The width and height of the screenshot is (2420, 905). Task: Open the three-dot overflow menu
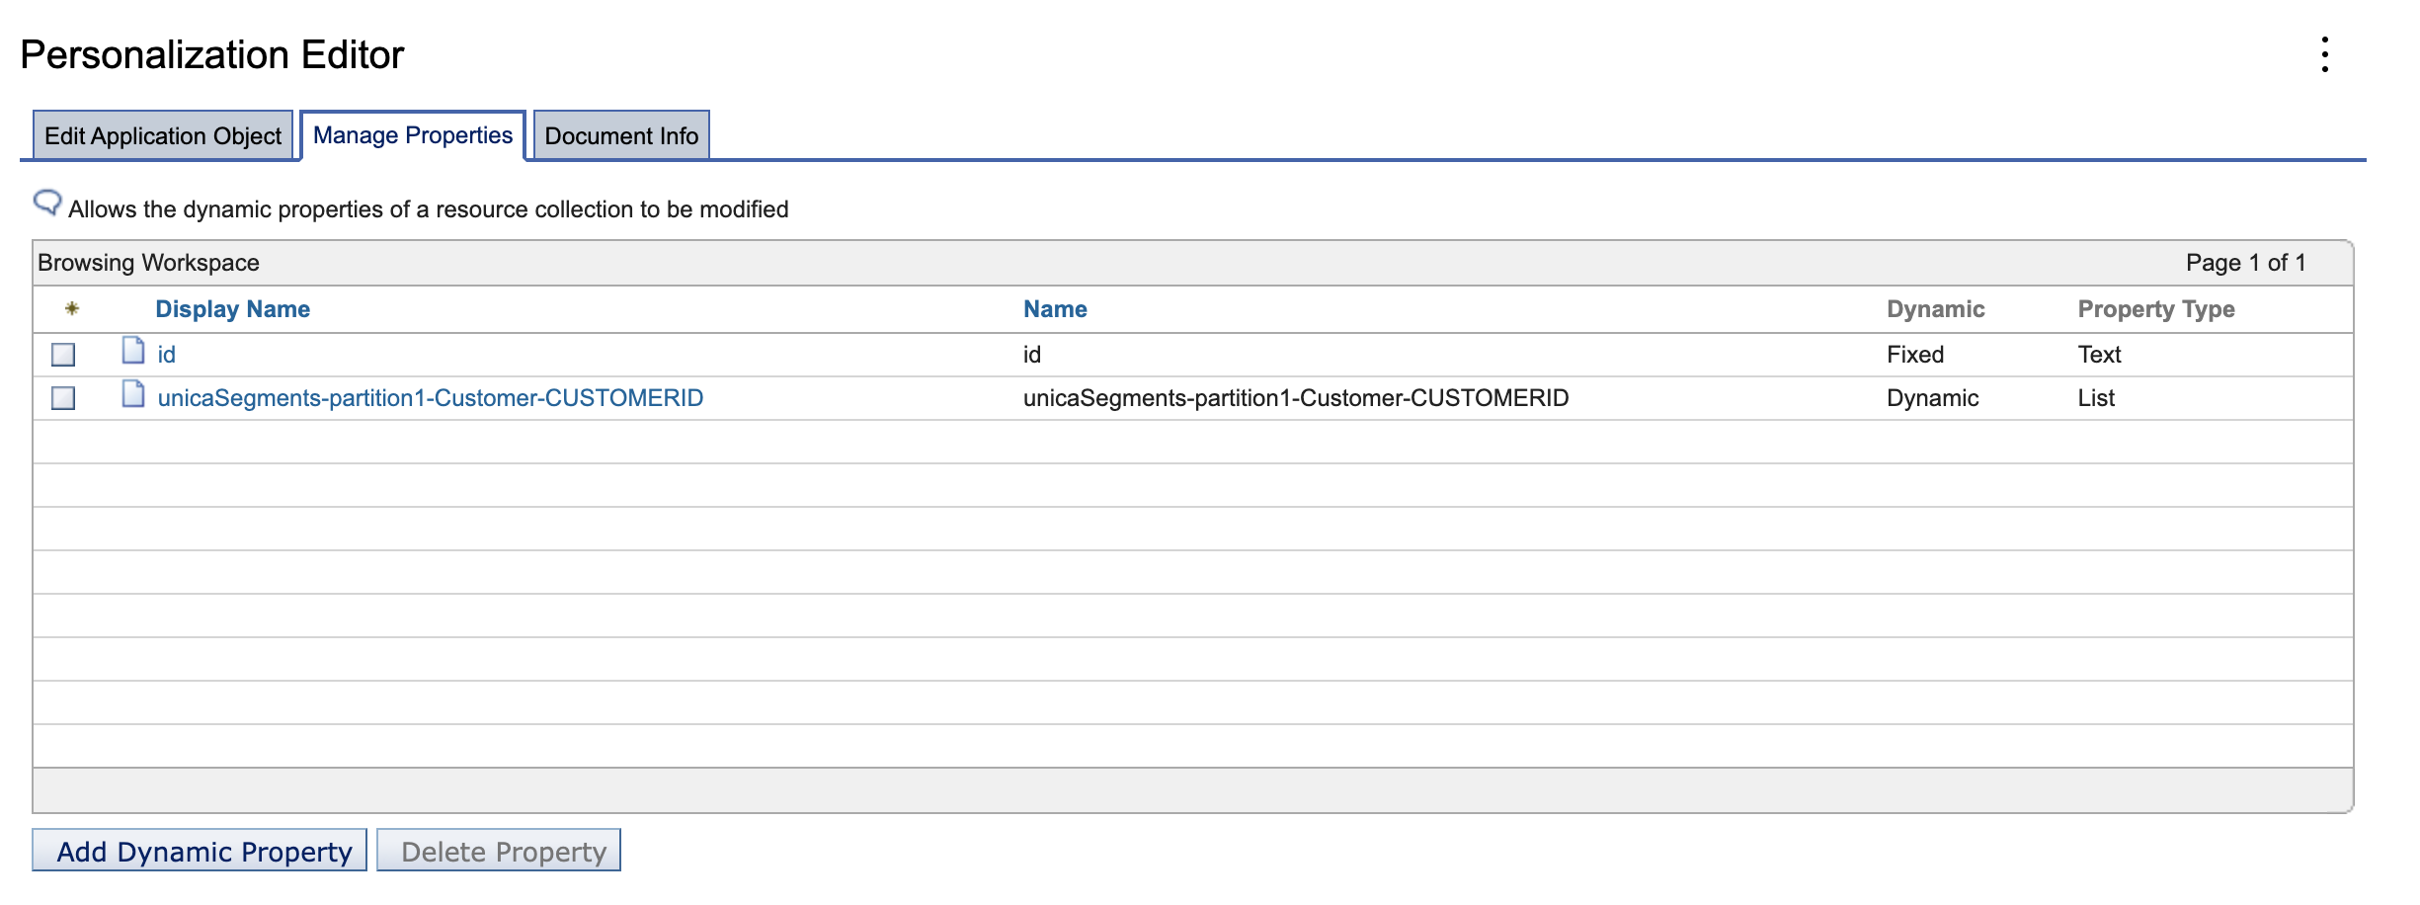click(2326, 54)
